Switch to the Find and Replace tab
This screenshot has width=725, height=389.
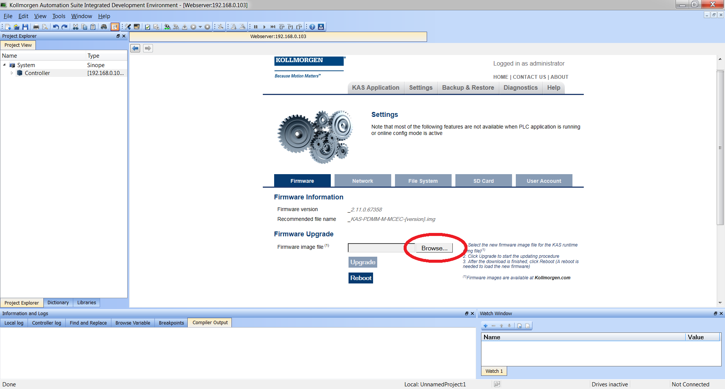88,323
